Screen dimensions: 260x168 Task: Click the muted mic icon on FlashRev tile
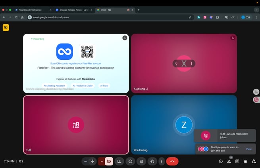125,38
